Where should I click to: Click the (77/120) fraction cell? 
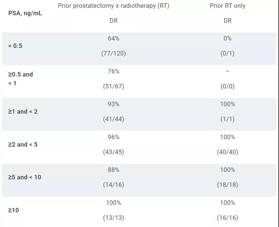[113, 53]
